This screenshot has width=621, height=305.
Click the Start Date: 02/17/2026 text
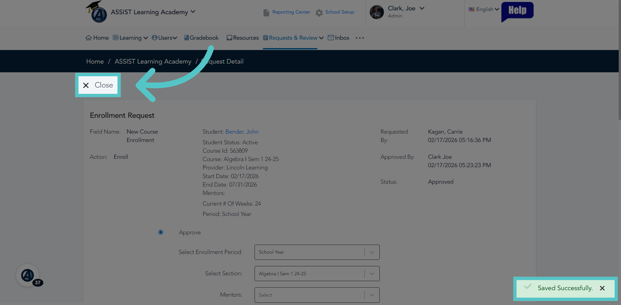click(x=231, y=176)
